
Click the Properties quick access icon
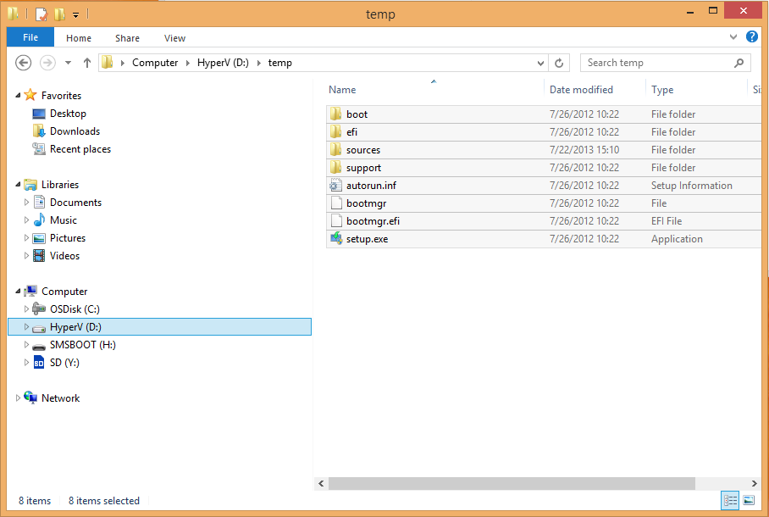click(41, 14)
